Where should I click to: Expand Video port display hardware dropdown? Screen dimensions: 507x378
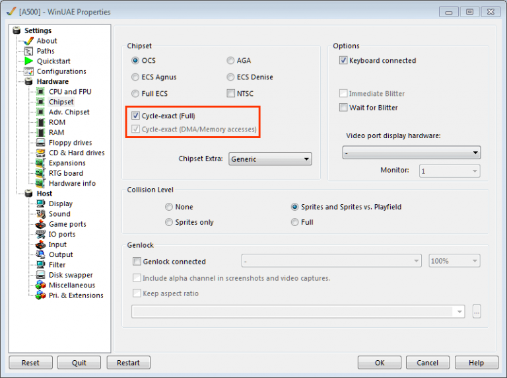tap(411, 153)
